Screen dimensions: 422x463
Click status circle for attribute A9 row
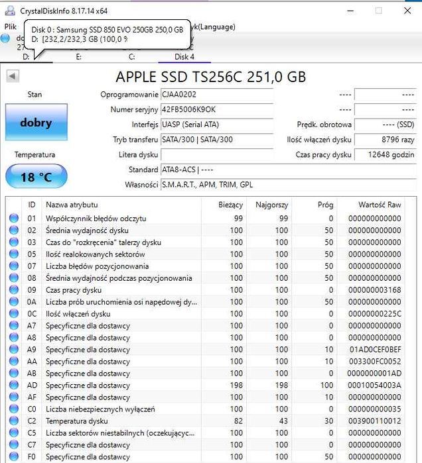pos(14,349)
